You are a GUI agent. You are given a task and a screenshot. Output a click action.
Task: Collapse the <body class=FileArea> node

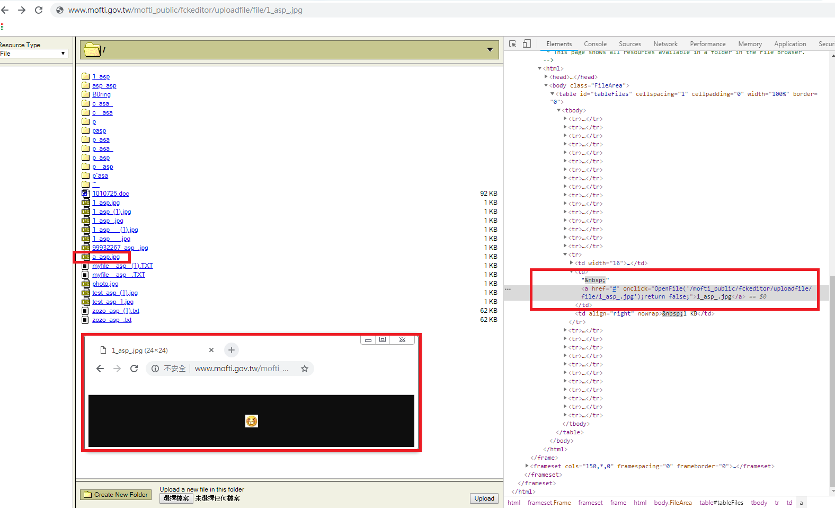click(x=546, y=85)
